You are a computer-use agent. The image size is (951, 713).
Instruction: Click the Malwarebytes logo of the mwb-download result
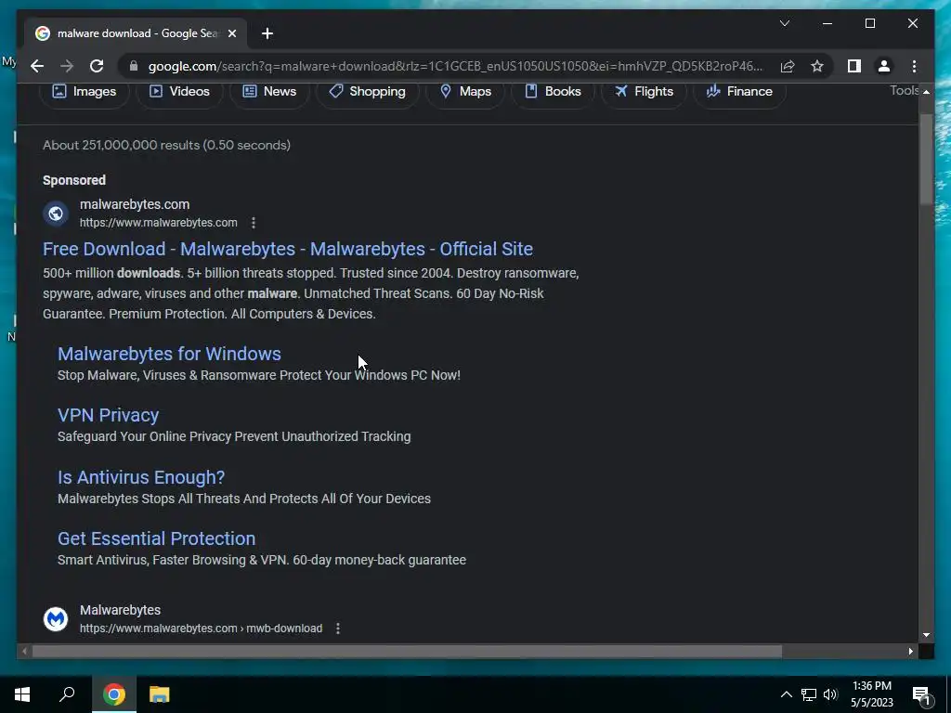click(x=56, y=619)
